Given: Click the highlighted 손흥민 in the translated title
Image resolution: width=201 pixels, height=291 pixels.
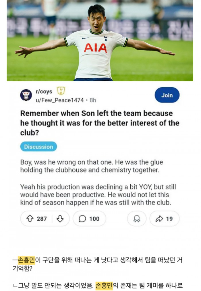Looking at the screenshot, I should click(26, 260).
